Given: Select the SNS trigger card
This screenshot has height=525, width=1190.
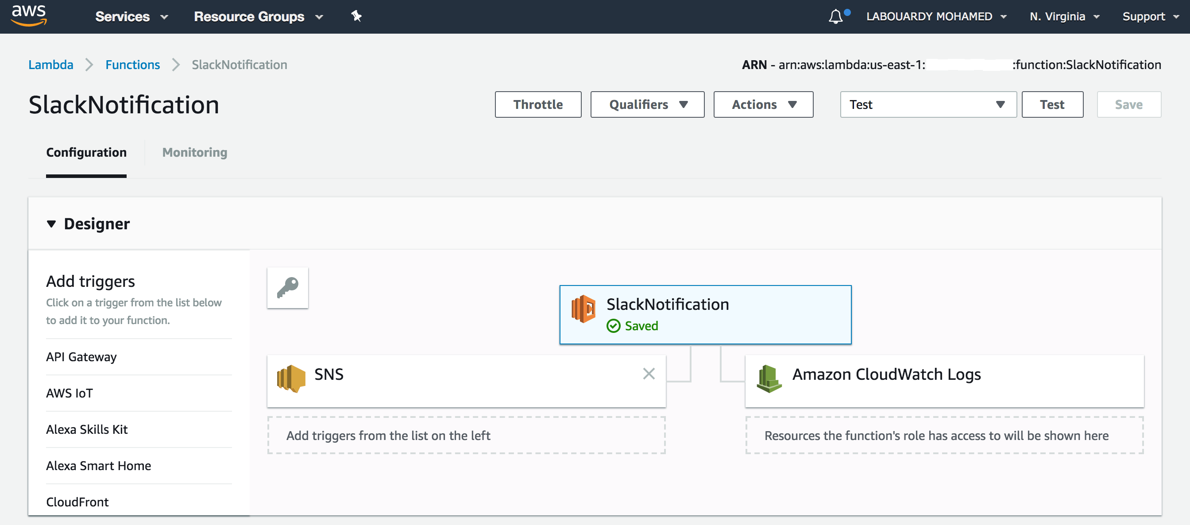Looking at the screenshot, I should click(466, 381).
